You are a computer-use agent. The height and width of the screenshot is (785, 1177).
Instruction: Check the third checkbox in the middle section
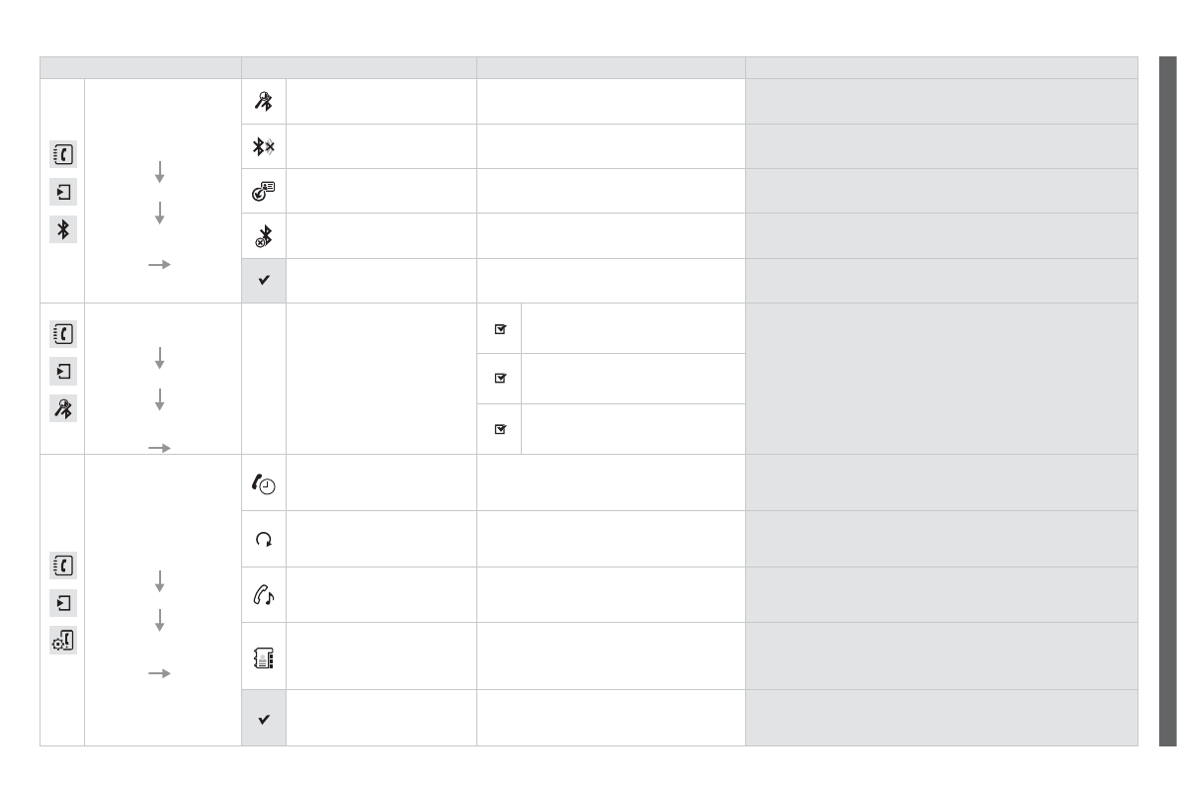500,429
